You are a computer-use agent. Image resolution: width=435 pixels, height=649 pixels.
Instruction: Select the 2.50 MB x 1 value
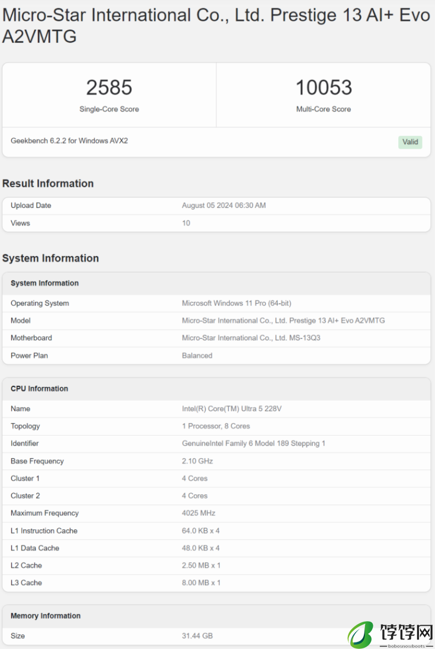click(x=201, y=565)
